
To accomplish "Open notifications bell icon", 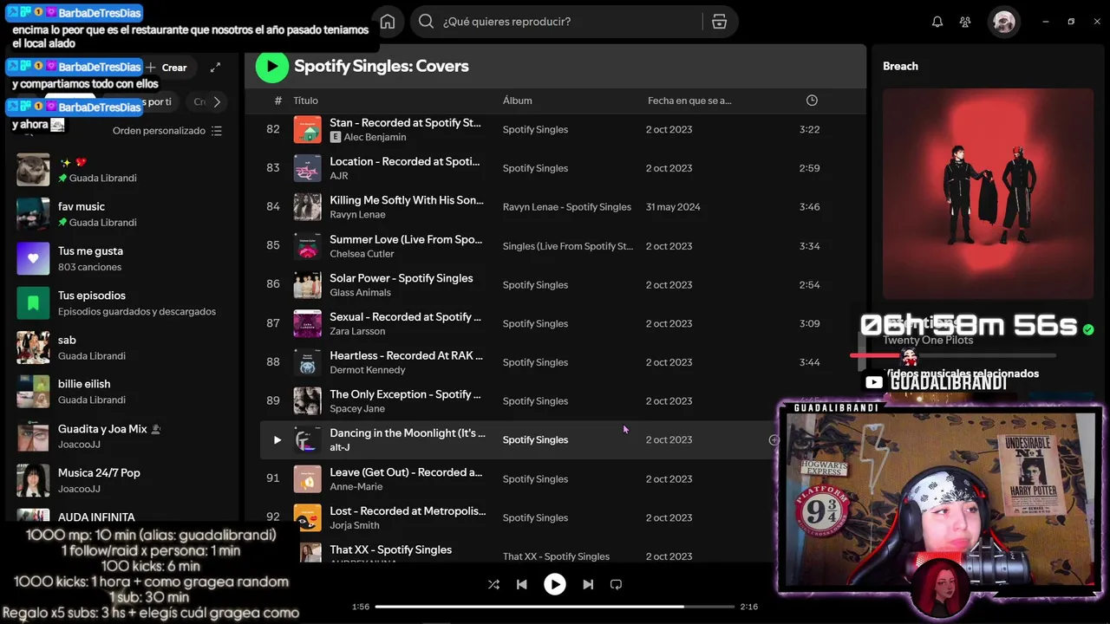I will tap(937, 22).
